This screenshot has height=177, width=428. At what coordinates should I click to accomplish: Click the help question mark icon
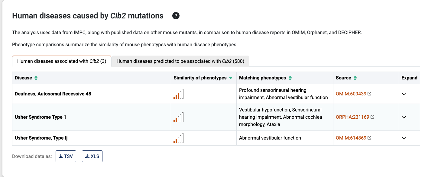point(176,16)
